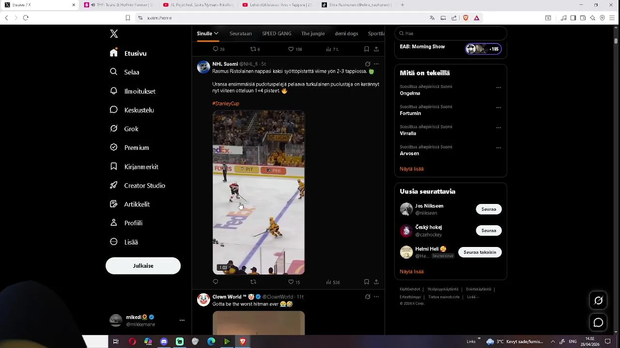Screen dimensions: 620x348
Task: Click the Julkaise post button
Action: (x=143, y=266)
